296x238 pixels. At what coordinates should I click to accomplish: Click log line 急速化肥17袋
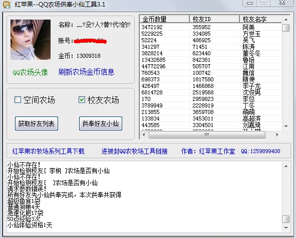click(26, 213)
